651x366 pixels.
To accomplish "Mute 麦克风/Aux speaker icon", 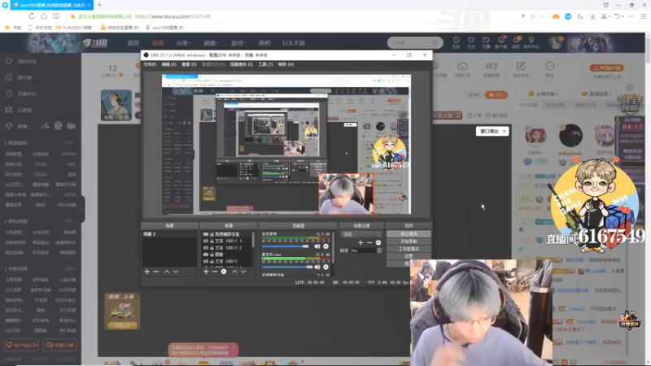I will point(317,267).
